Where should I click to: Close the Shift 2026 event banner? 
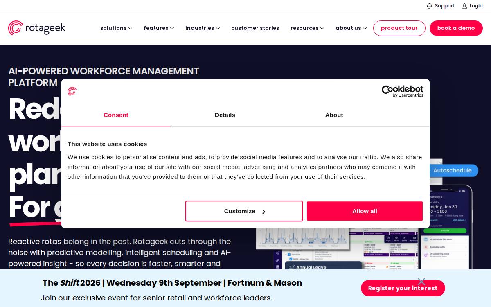pyautogui.click(x=421, y=281)
